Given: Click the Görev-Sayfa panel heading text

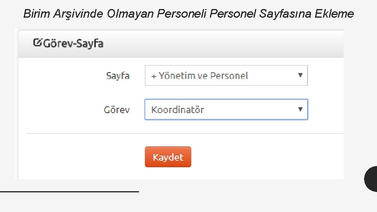Looking at the screenshot, I should coord(73,43).
